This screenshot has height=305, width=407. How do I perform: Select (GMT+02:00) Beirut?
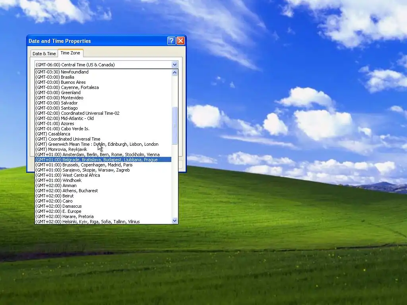pos(103,196)
